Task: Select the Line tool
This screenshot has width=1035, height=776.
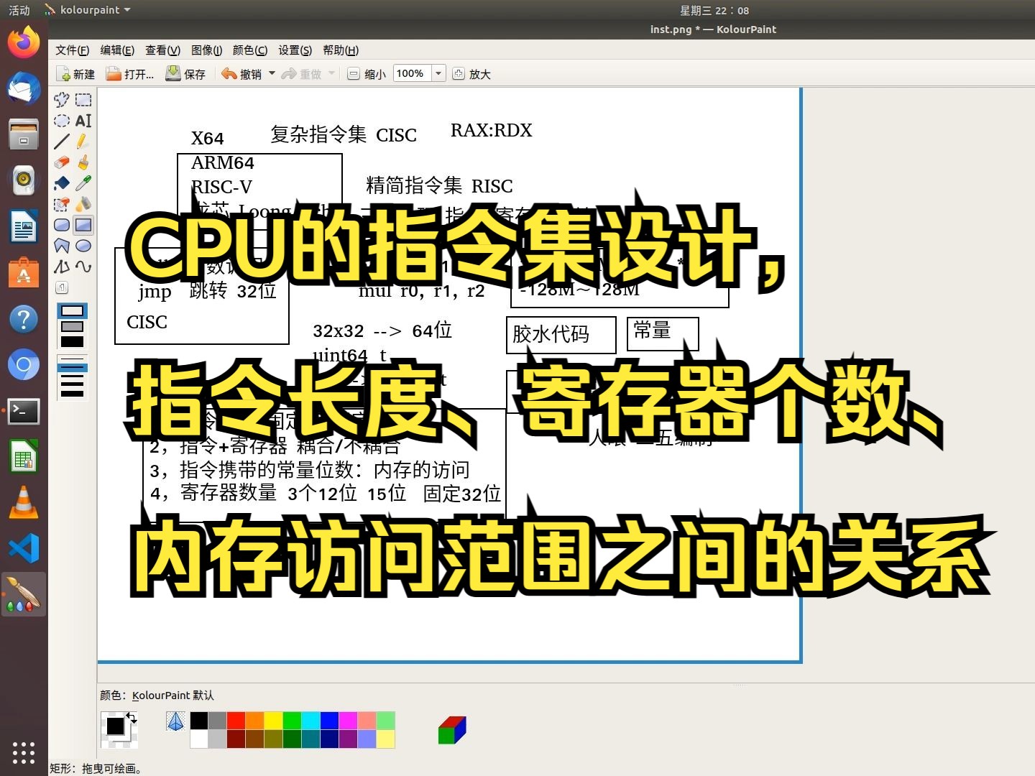Action: (62, 142)
